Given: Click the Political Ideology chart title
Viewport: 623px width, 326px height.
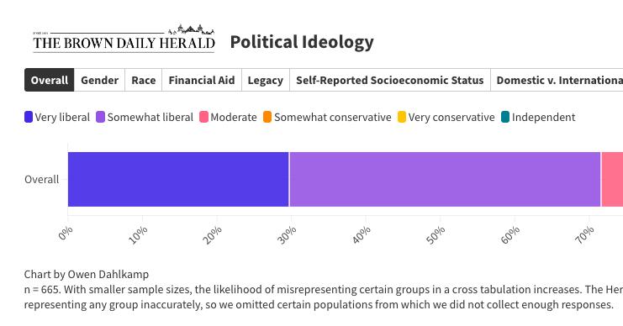Looking at the screenshot, I should tap(302, 42).
